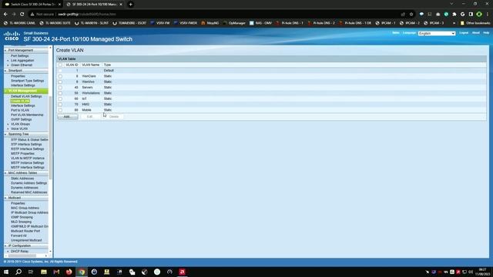Click the Google G extension icon
Image resolution: width=493 pixels, height=277 pixels.
point(462,14)
